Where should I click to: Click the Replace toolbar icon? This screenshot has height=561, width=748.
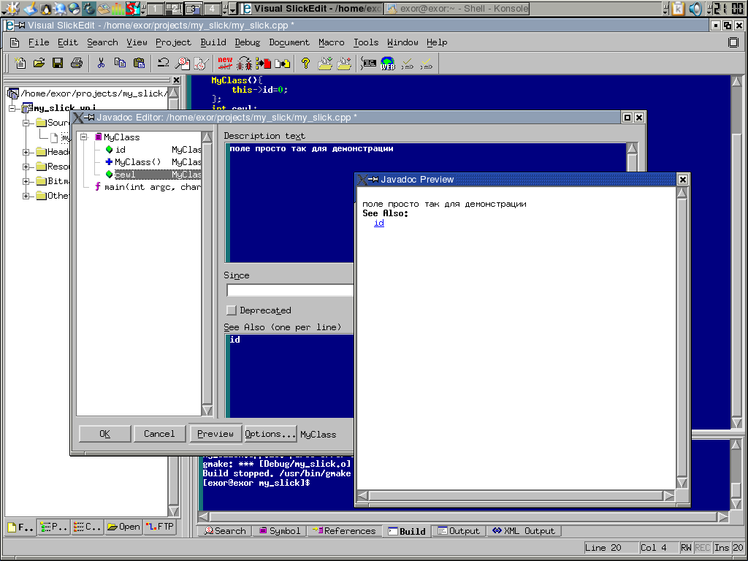[x=201, y=63]
